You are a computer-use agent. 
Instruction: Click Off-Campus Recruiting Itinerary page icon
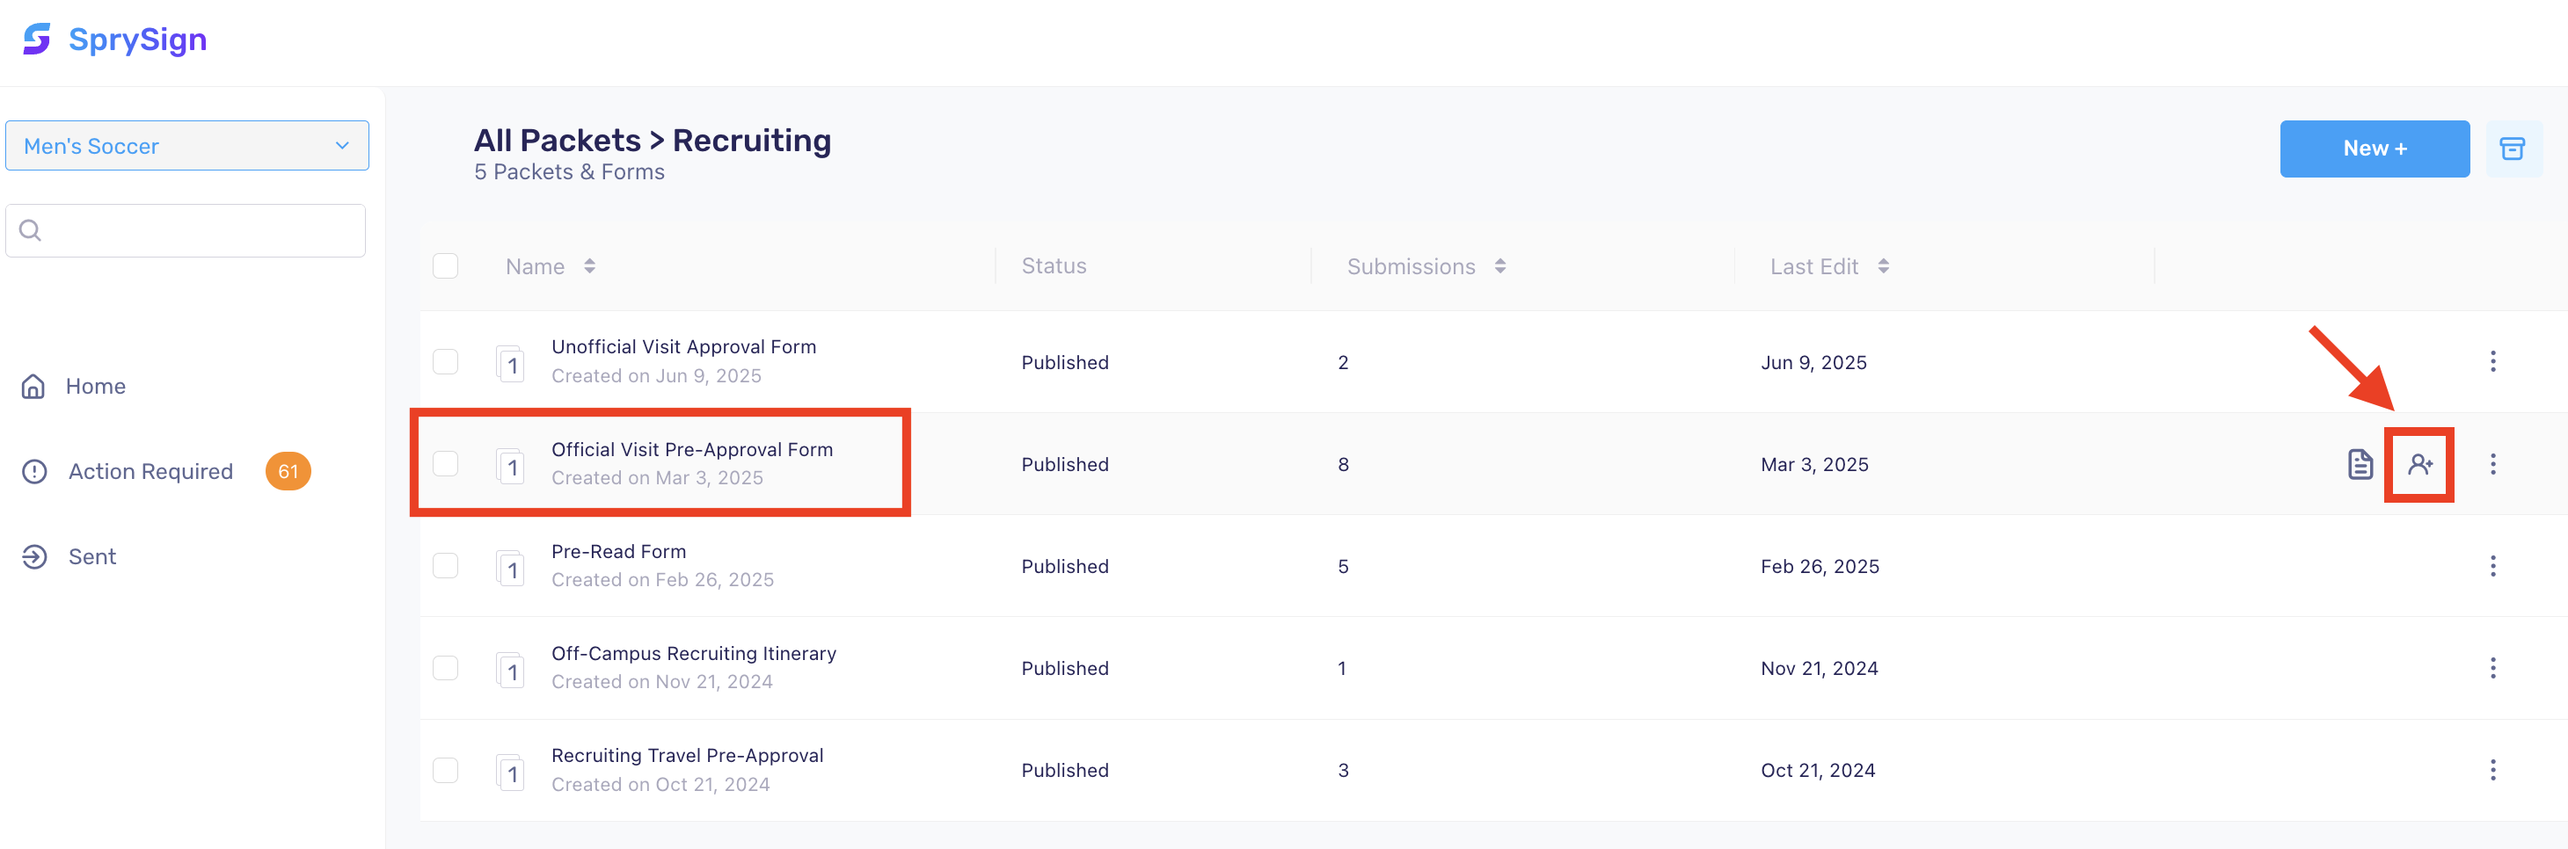point(510,670)
